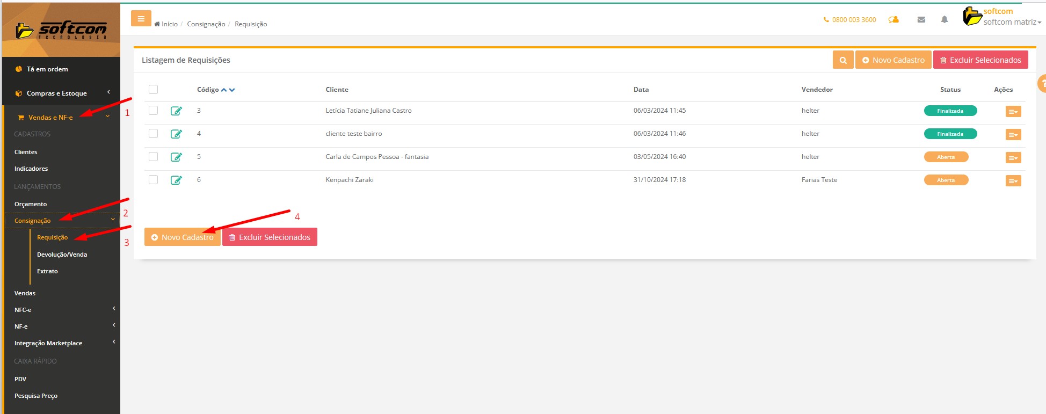Sort Código column ascending with up arrow
The height and width of the screenshot is (414, 1046).
pos(224,90)
